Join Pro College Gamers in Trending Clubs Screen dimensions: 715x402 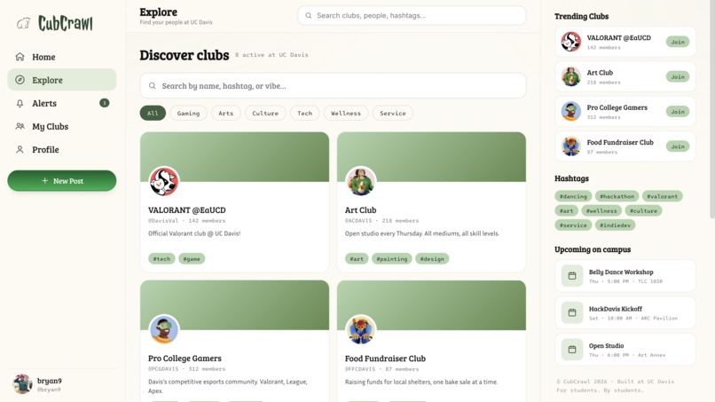678,111
